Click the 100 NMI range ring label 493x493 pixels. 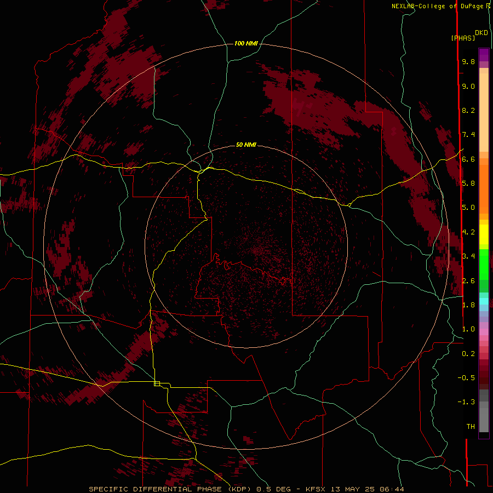point(246,43)
